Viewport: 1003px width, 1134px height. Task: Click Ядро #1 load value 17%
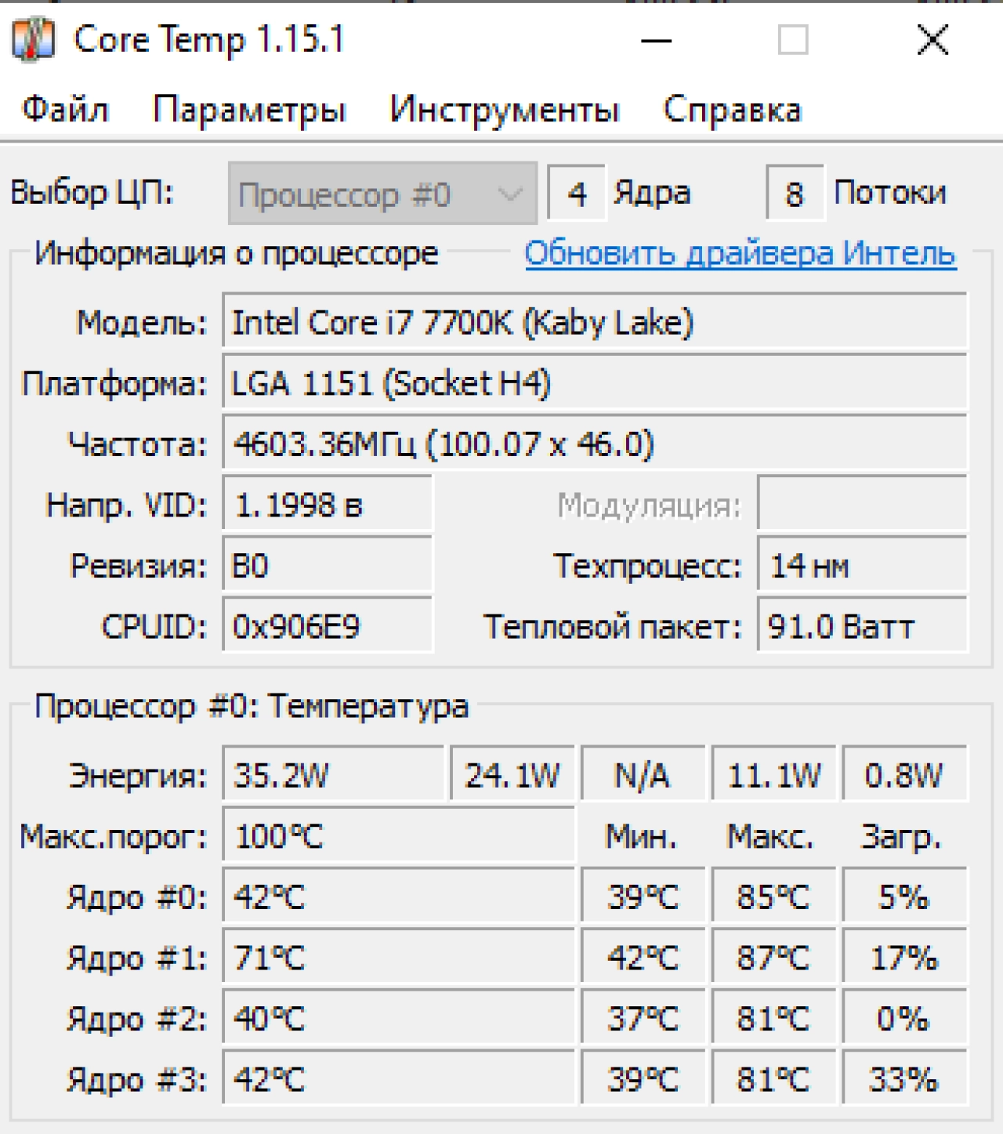click(x=904, y=957)
